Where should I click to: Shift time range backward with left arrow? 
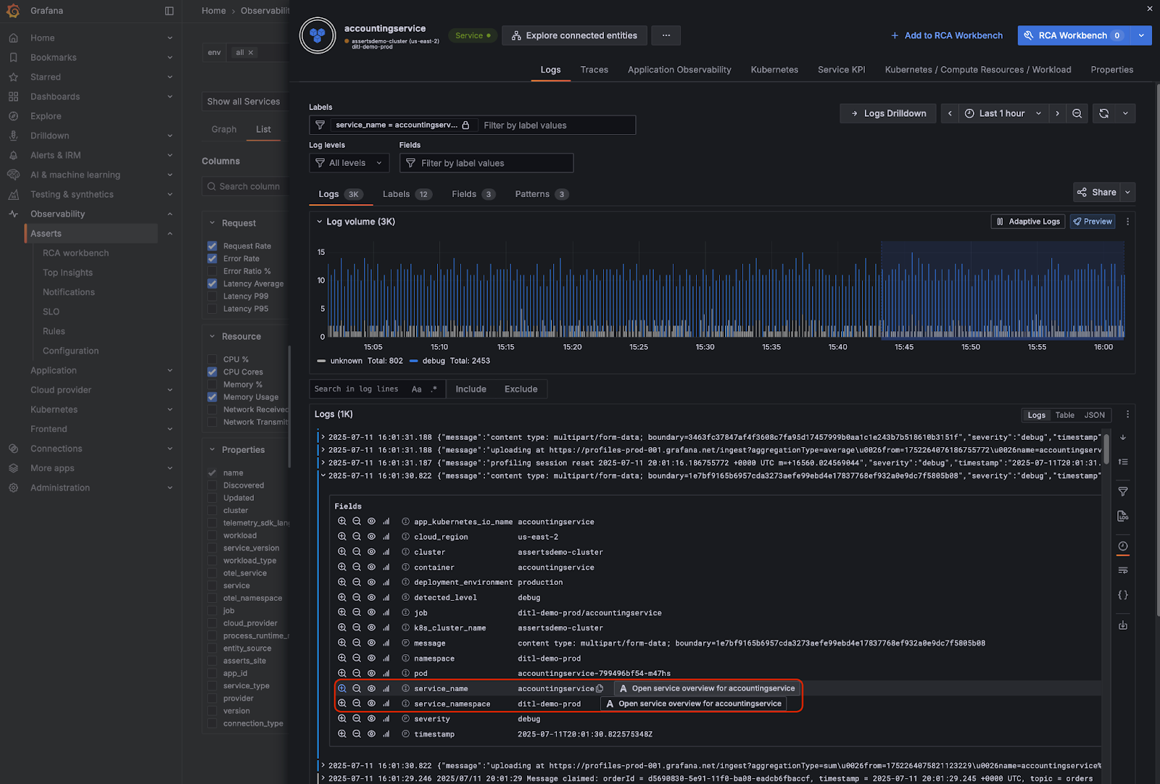point(950,114)
